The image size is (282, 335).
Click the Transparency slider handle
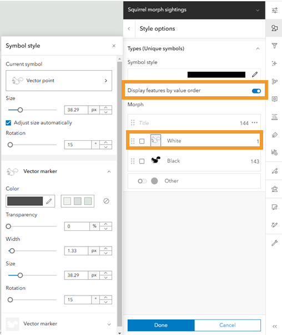pos(8,226)
